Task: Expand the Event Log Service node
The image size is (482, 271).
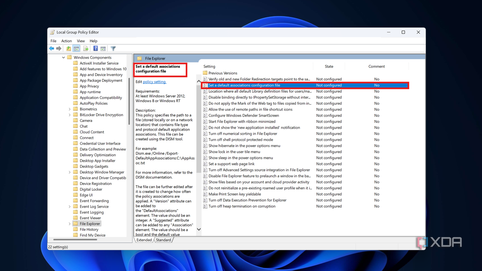Action: 69,206
